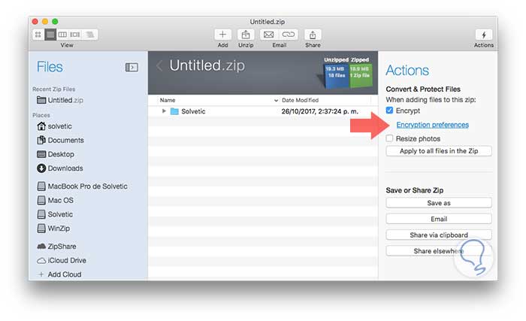Enable the Resize photos checkbox
The height and width of the screenshot is (321, 526).
389,138
